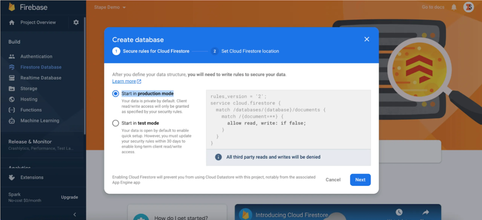Close the Create database dialog
Viewport: 482px width, 220px height.
367,39
